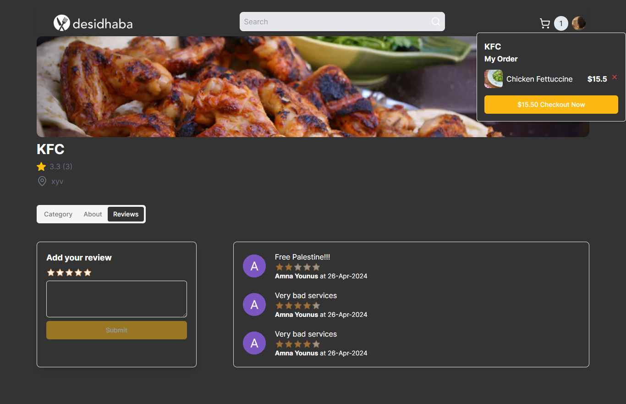
Task: Click the 'Add your review' heading
Action: pyautogui.click(x=79, y=258)
